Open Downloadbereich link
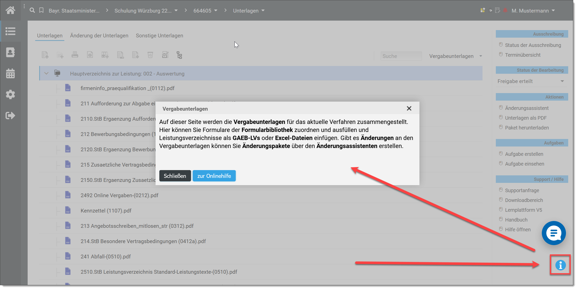Viewport: 577px width, 289px height. 524,200
